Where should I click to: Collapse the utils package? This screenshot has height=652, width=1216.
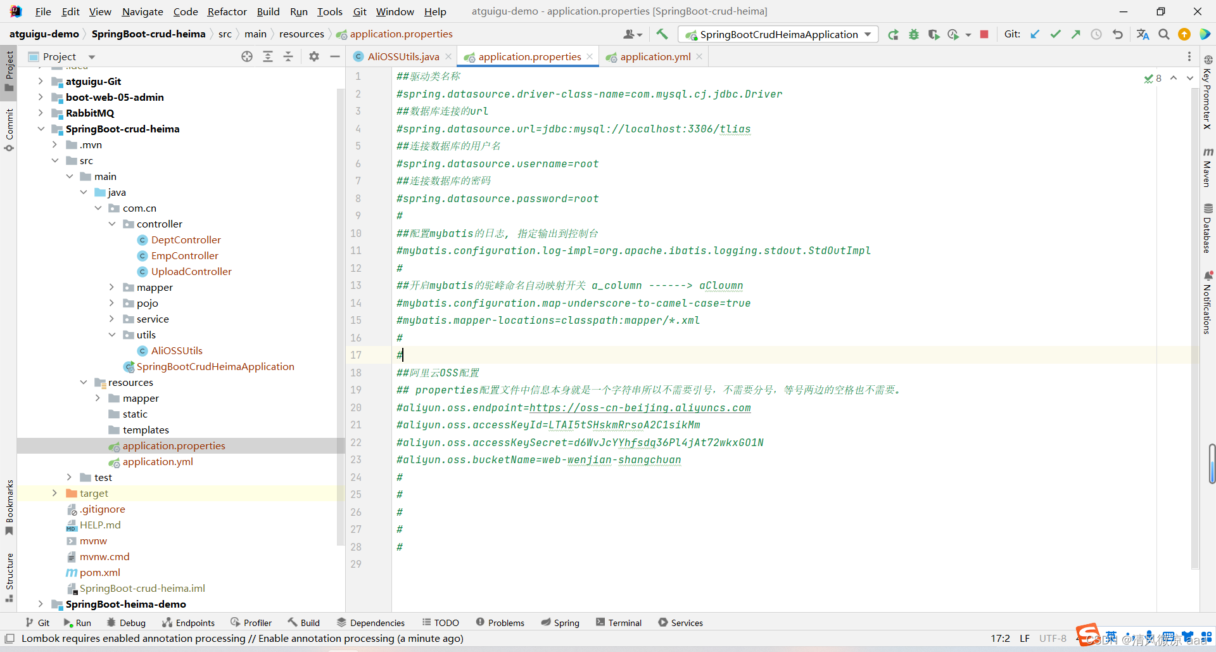111,335
